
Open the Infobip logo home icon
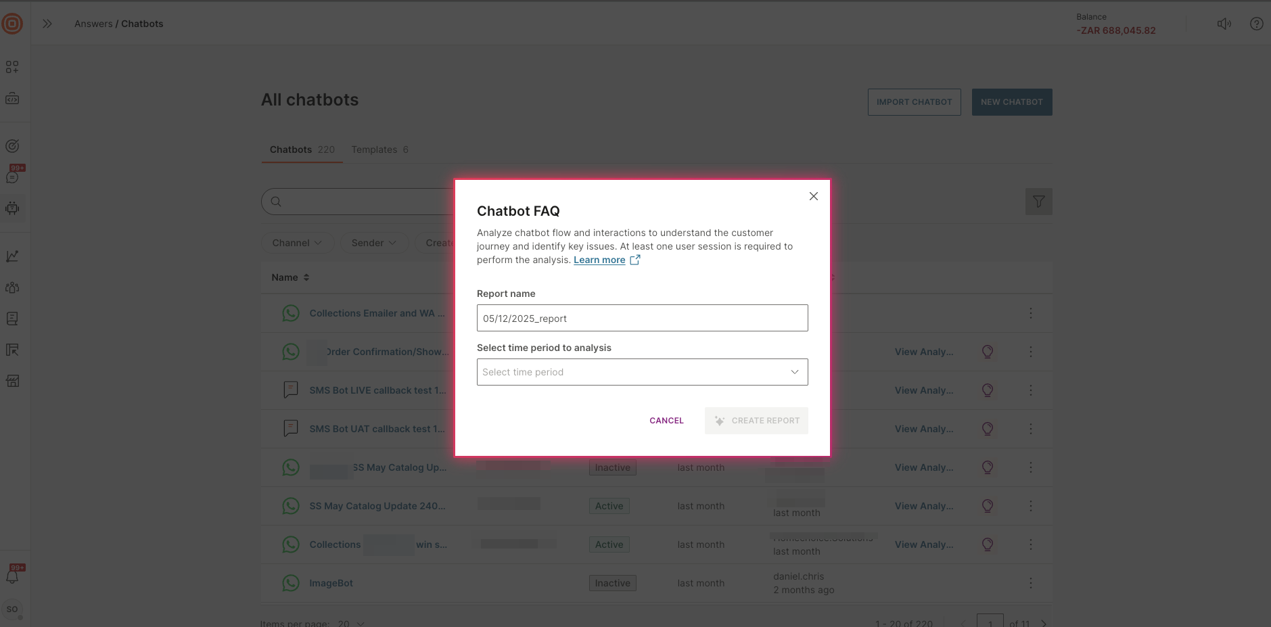(x=12, y=24)
